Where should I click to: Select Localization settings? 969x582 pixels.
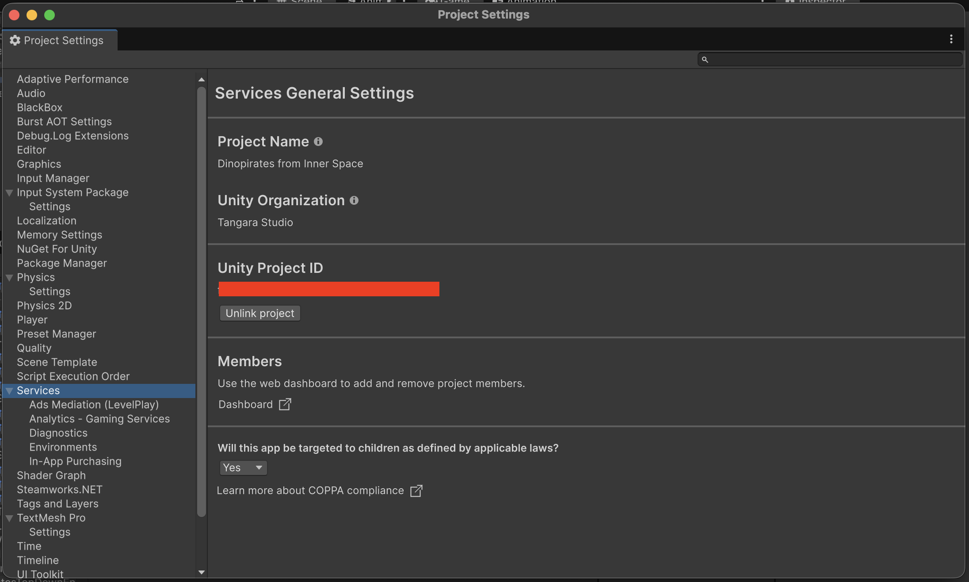coord(46,221)
